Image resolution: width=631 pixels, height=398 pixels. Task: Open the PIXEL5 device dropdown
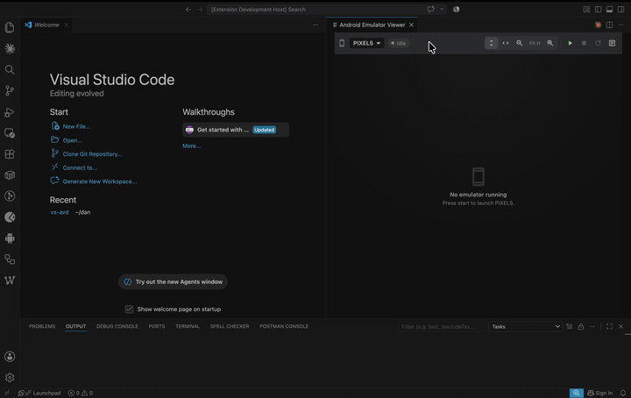(x=366, y=43)
